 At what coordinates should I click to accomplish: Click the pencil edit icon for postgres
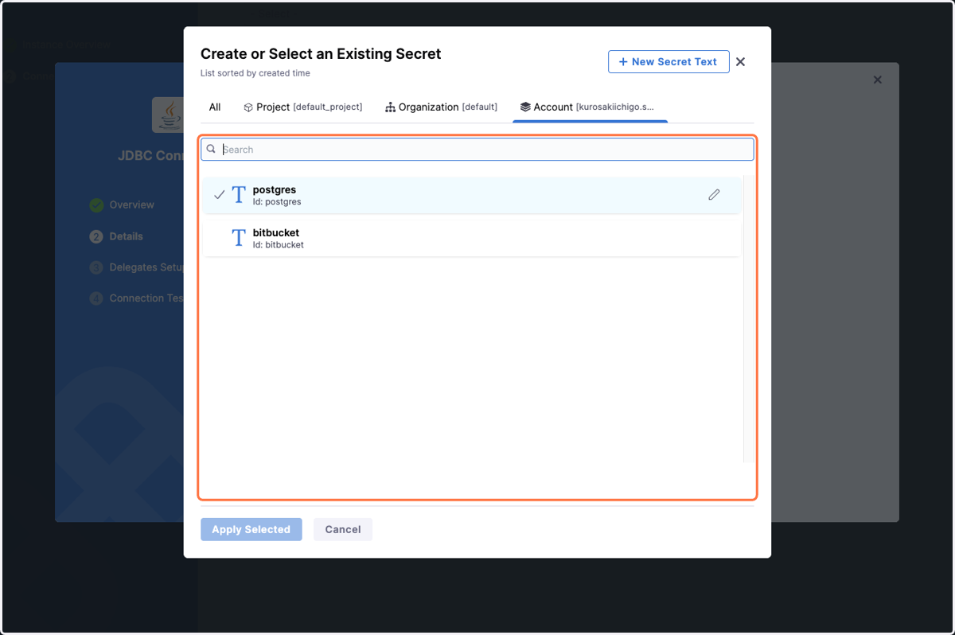pos(714,195)
